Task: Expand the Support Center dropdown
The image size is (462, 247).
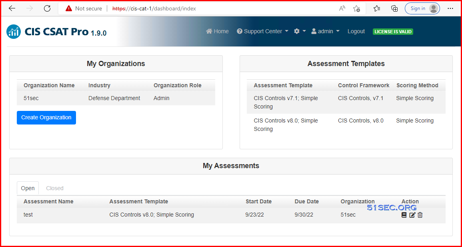Action: (262, 31)
